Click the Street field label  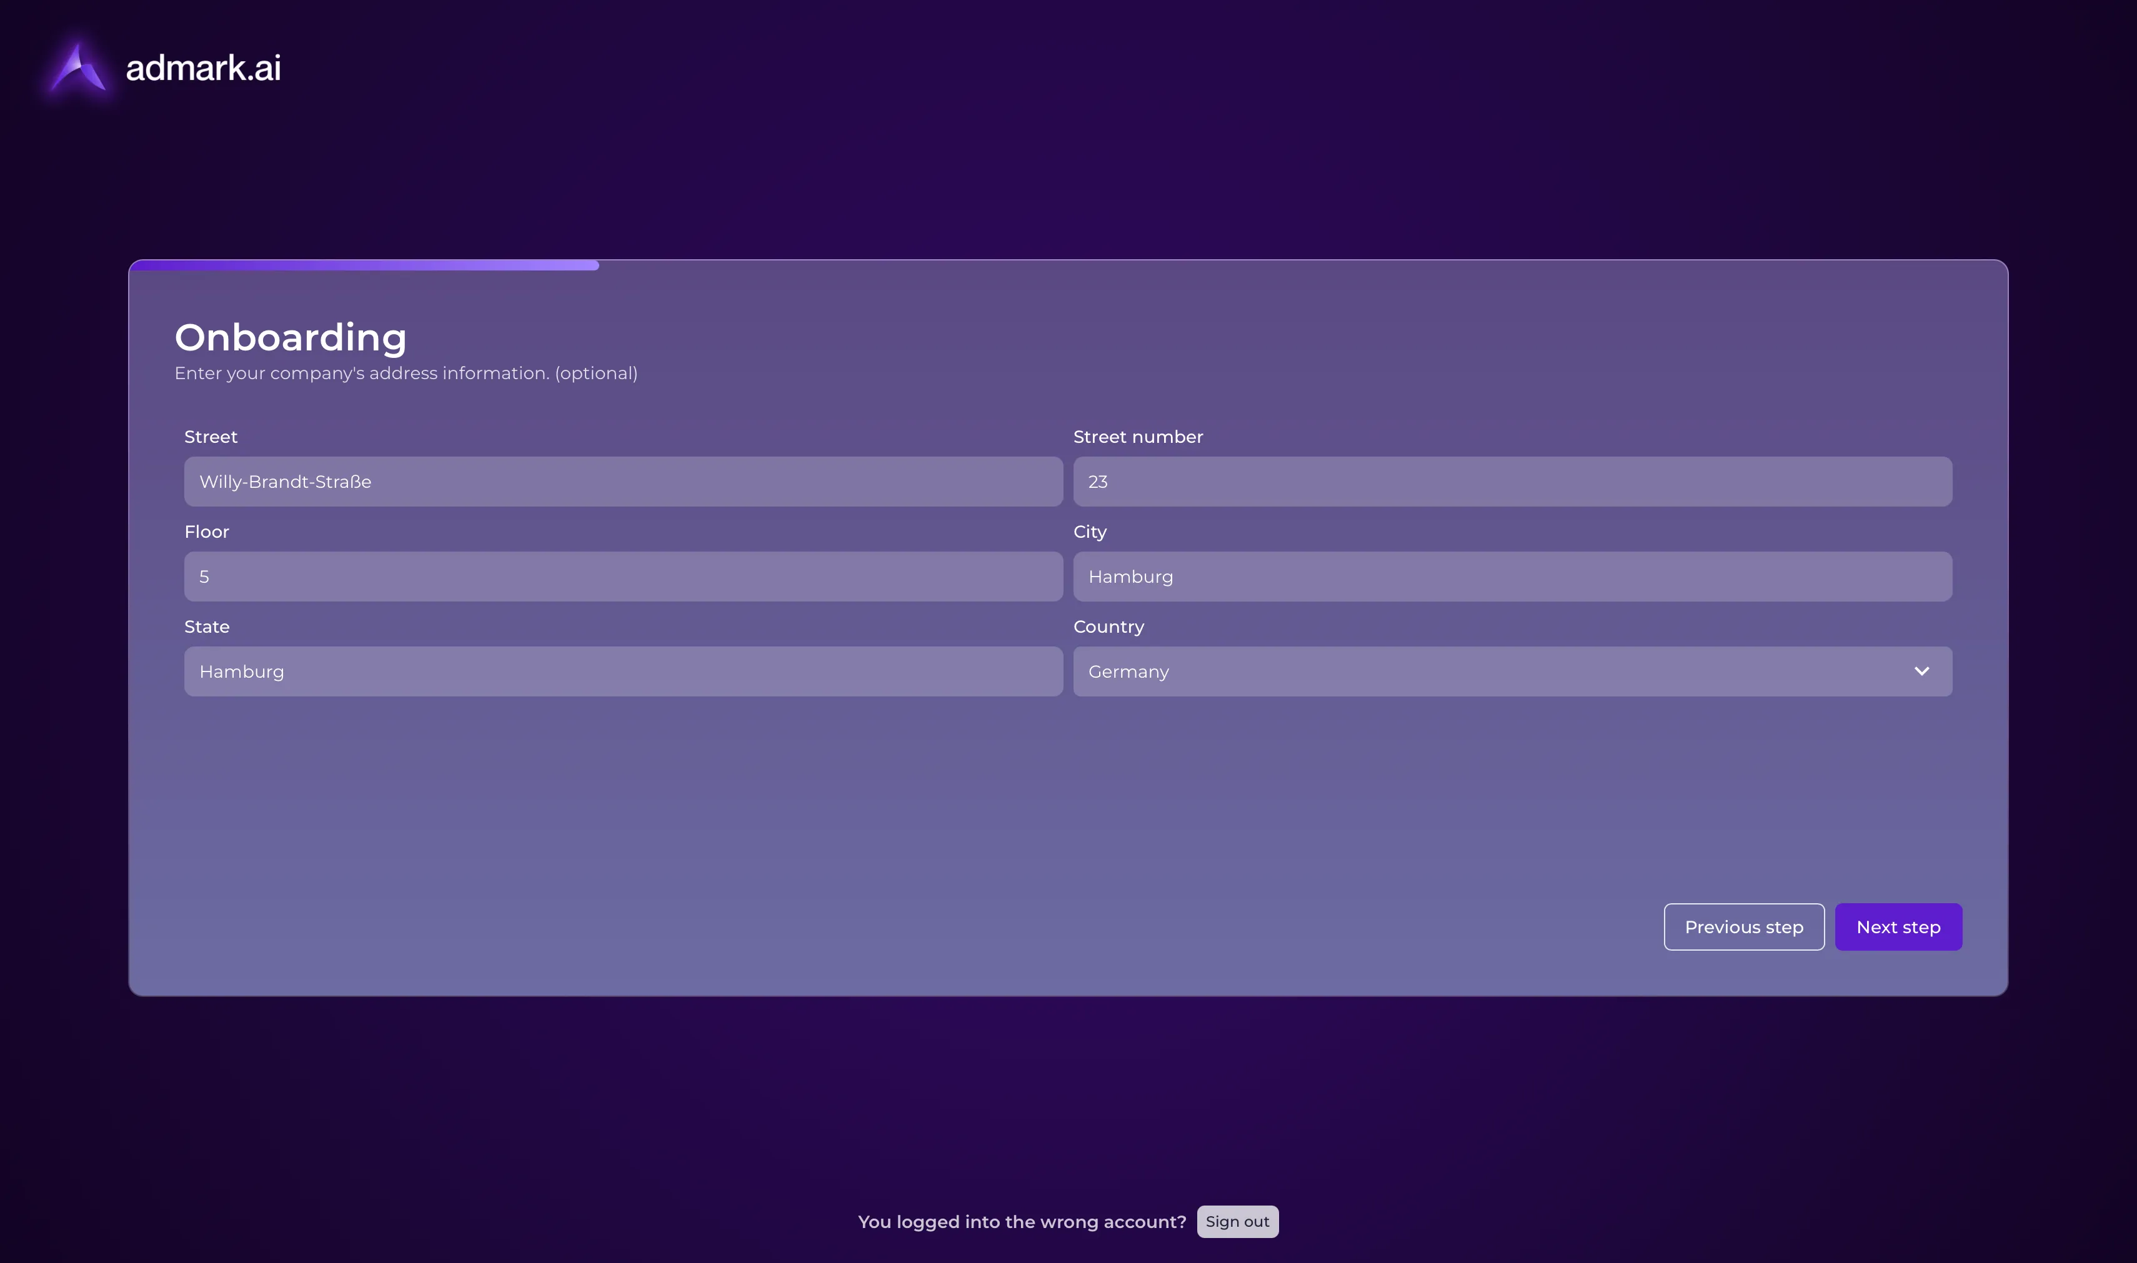click(x=211, y=437)
